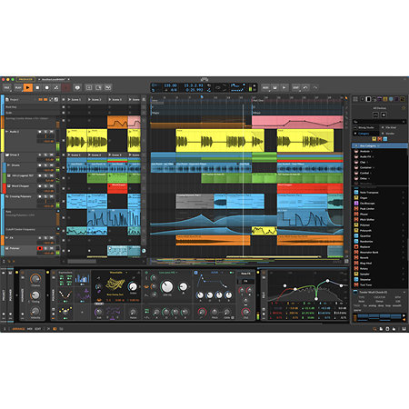Click the EDIT button in top toolbar
Screen dimensions: 409x409
(x=296, y=87)
